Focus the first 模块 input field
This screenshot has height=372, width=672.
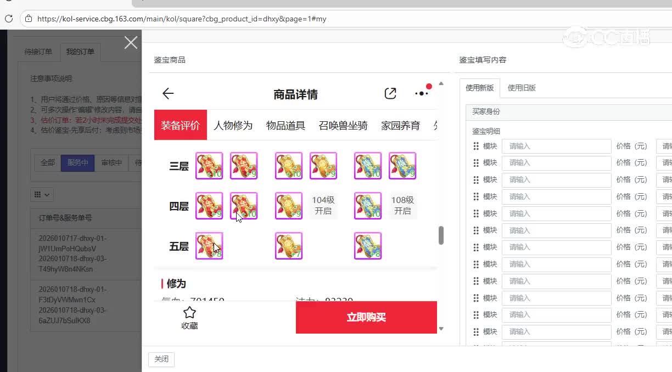coord(556,146)
